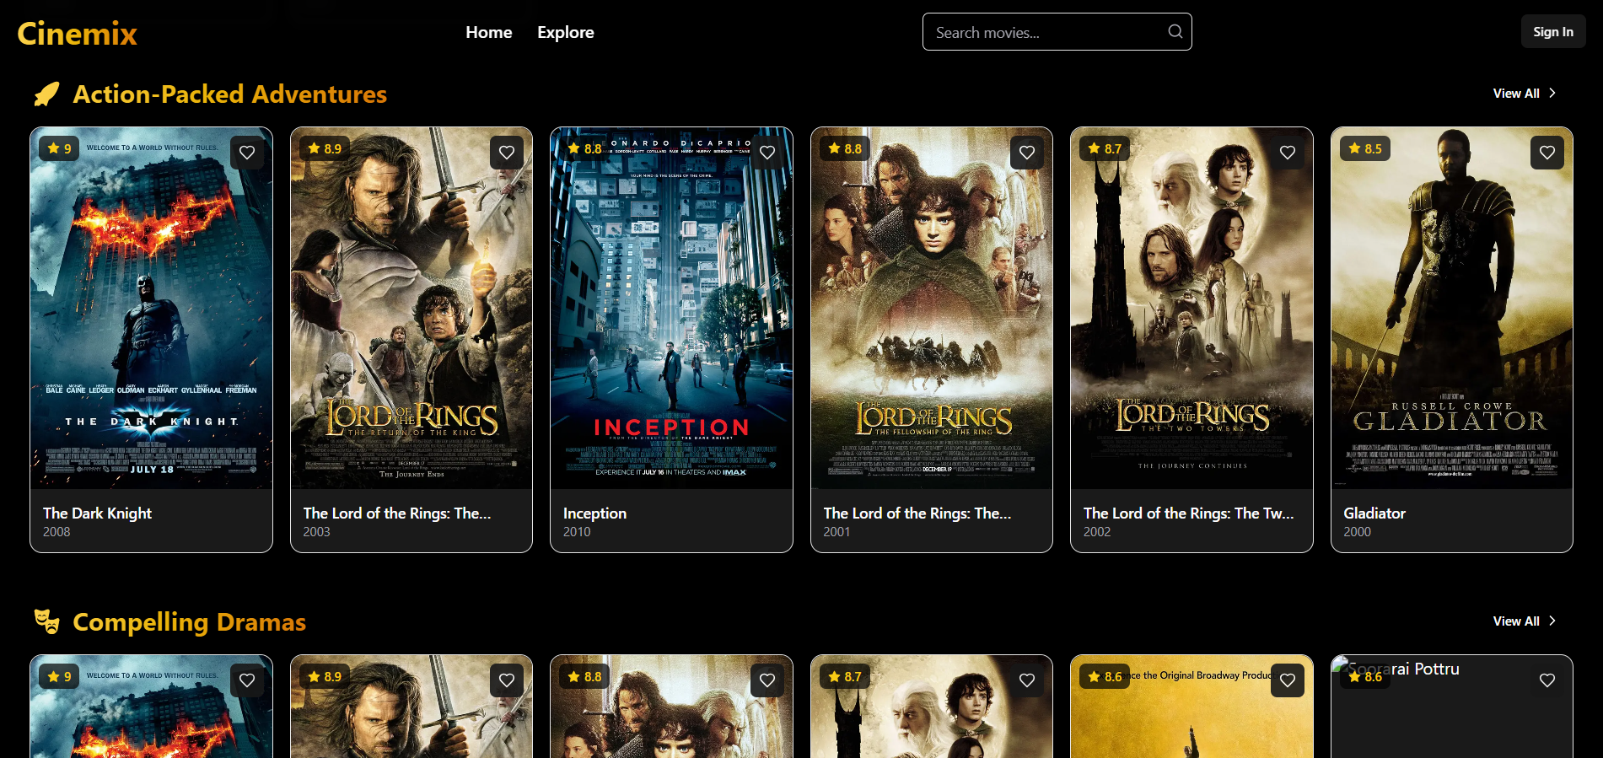1603x758 pixels.
Task: Favorite Dramas card rated 8.7
Action: 1027,680
